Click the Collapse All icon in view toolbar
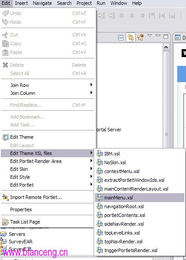 [121, 38]
